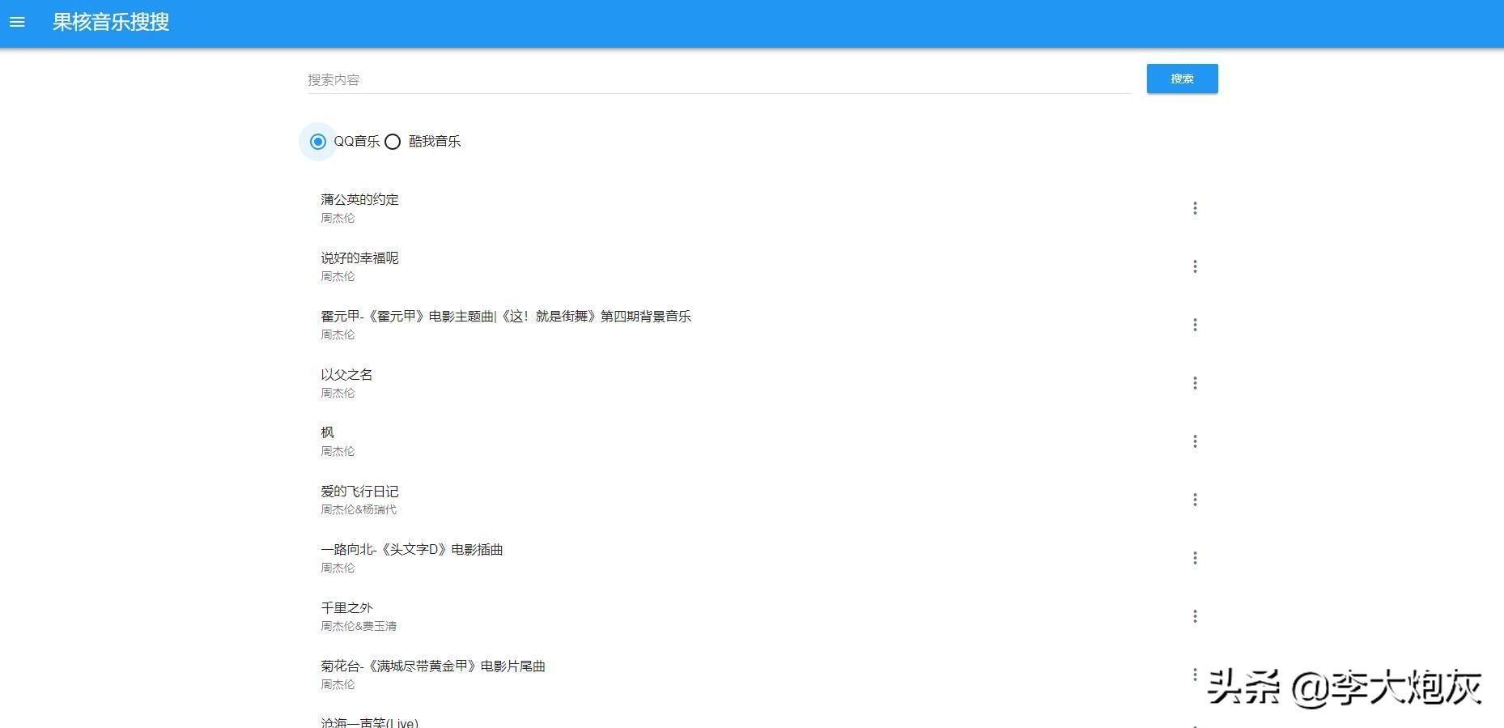This screenshot has height=728, width=1504.
Task: Open more options for 霍元甲 song row
Action: (1195, 325)
